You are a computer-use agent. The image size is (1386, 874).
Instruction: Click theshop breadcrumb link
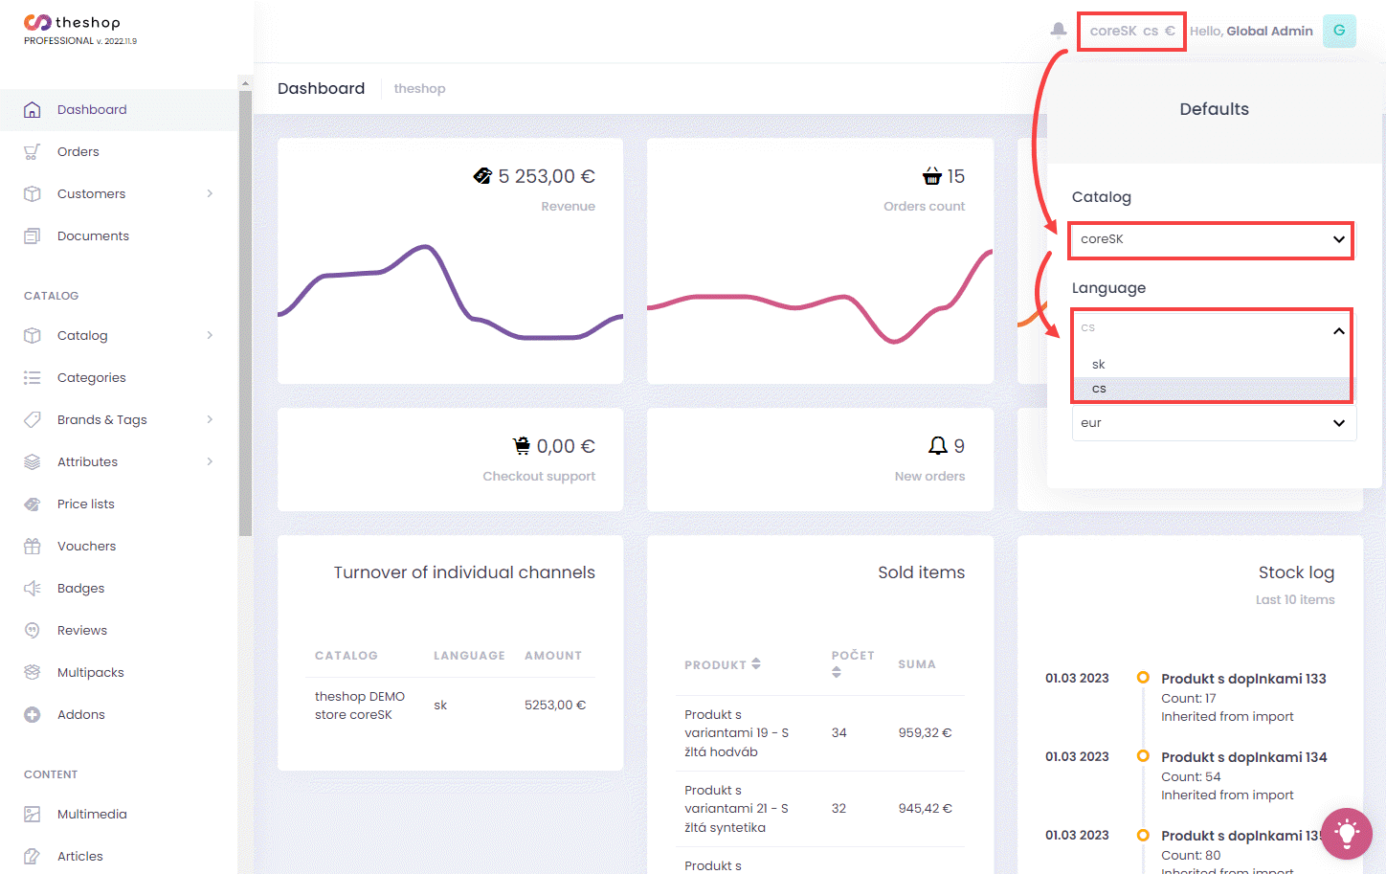coord(419,88)
